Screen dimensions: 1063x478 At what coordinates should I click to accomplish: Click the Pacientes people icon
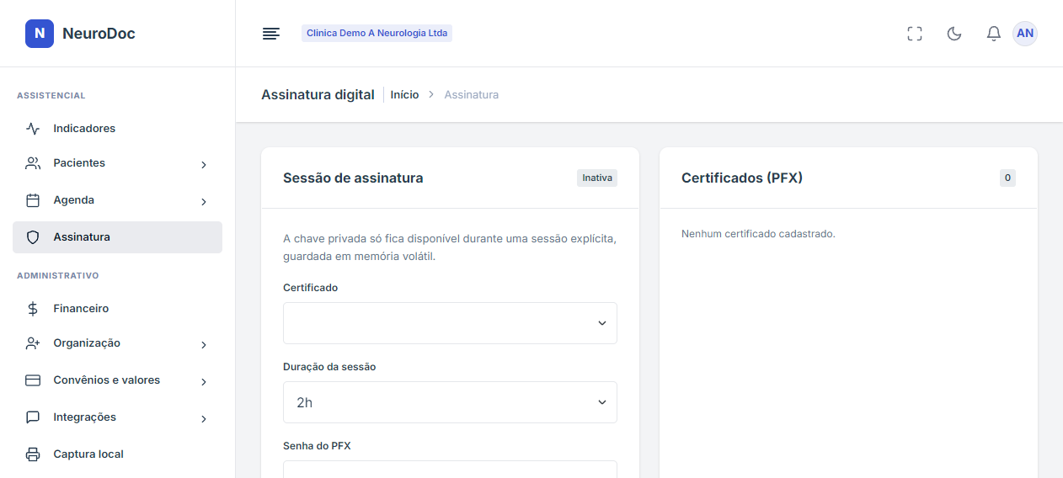coord(33,163)
